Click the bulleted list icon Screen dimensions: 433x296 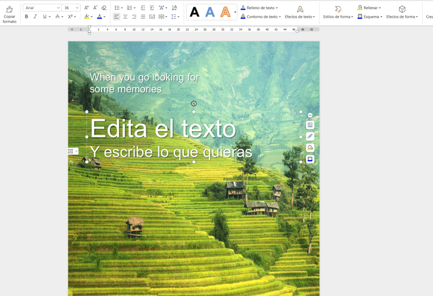[117, 8]
